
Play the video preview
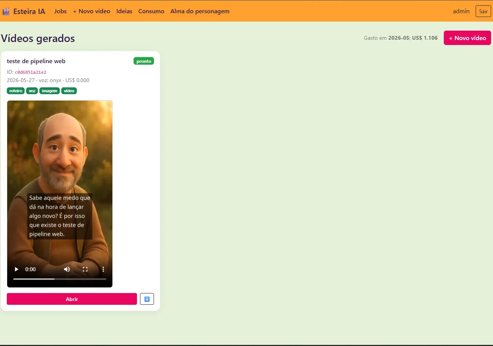click(16, 269)
